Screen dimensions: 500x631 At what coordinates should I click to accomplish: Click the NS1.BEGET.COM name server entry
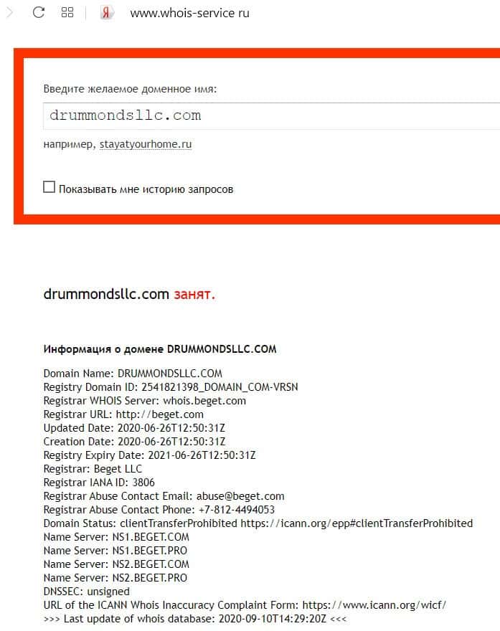coord(151,537)
